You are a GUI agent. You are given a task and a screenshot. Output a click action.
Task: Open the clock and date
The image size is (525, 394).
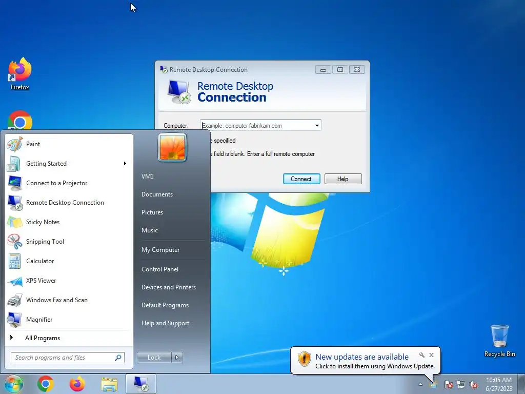[x=499, y=384]
